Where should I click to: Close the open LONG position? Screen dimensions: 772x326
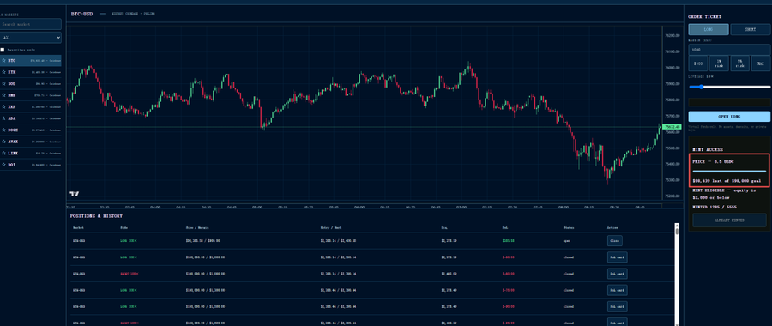coord(614,241)
